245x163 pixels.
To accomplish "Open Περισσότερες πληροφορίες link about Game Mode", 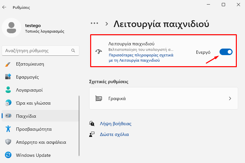I will [141, 58].
